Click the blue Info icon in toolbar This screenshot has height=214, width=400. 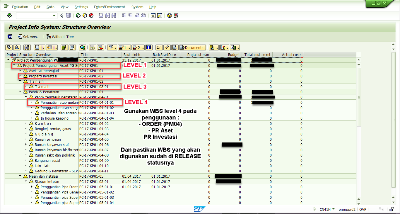[x=148, y=47]
